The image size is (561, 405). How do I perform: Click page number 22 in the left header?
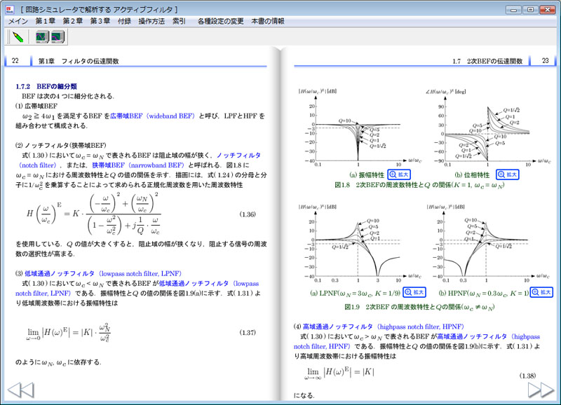coord(15,61)
